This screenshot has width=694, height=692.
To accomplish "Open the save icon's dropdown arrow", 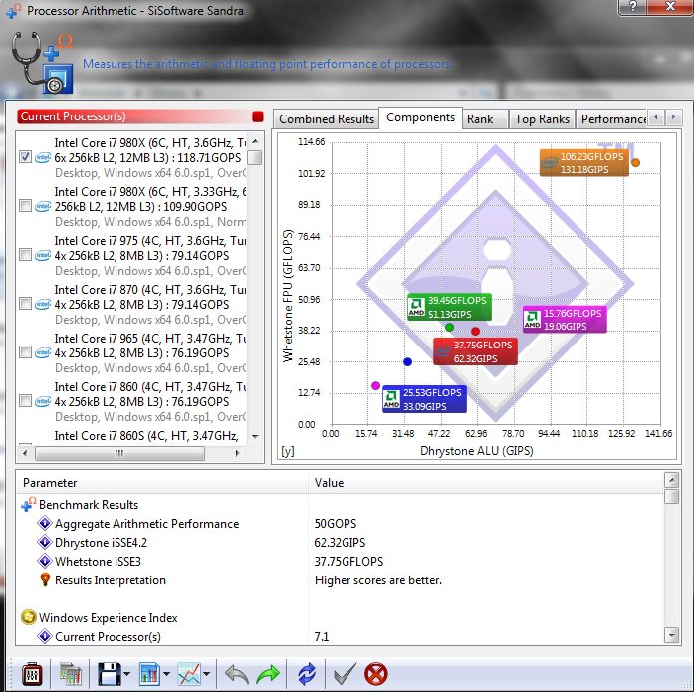I will pyautogui.click(x=127, y=675).
